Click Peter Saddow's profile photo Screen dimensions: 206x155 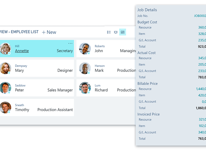click(5, 88)
